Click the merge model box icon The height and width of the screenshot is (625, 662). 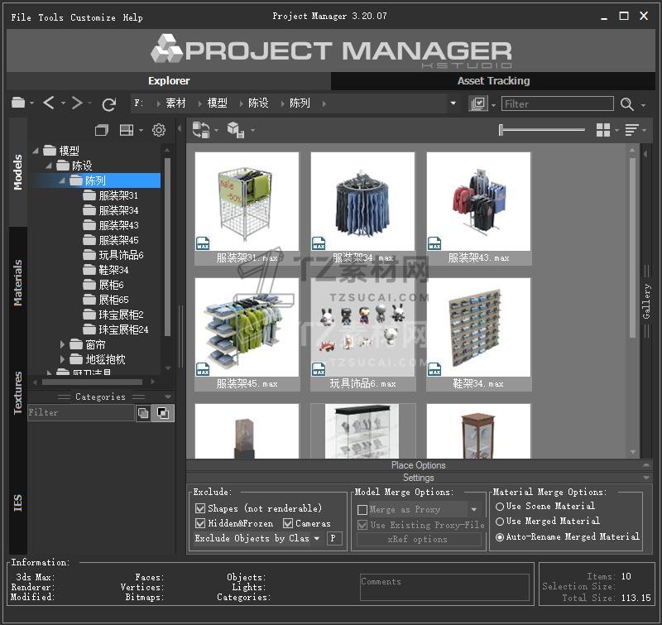click(234, 130)
